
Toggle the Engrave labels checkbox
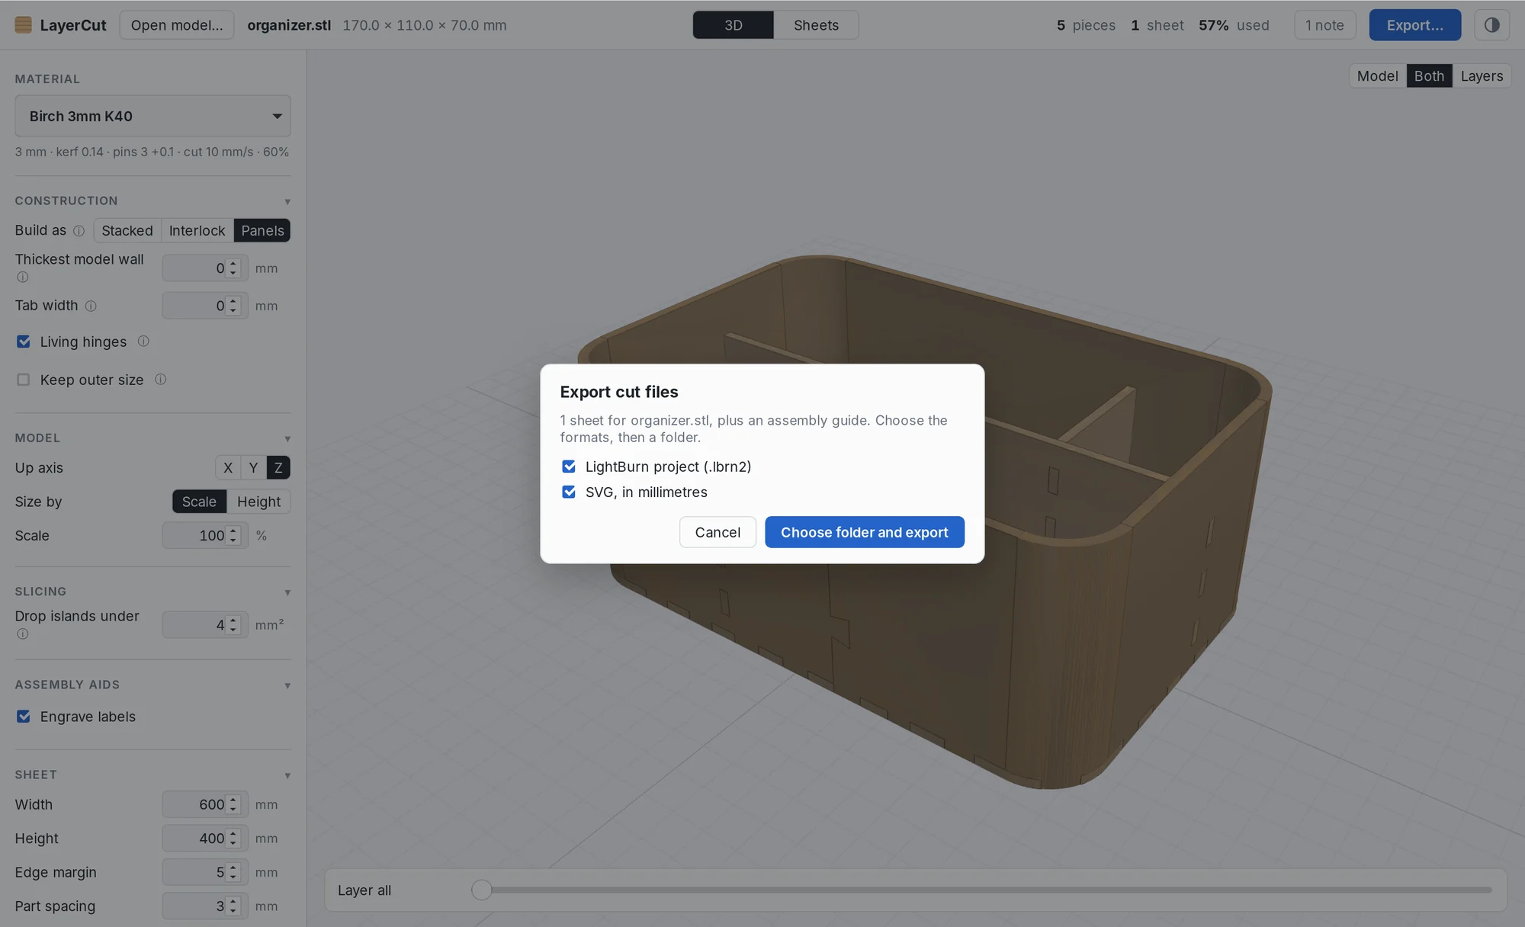click(x=24, y=717)
